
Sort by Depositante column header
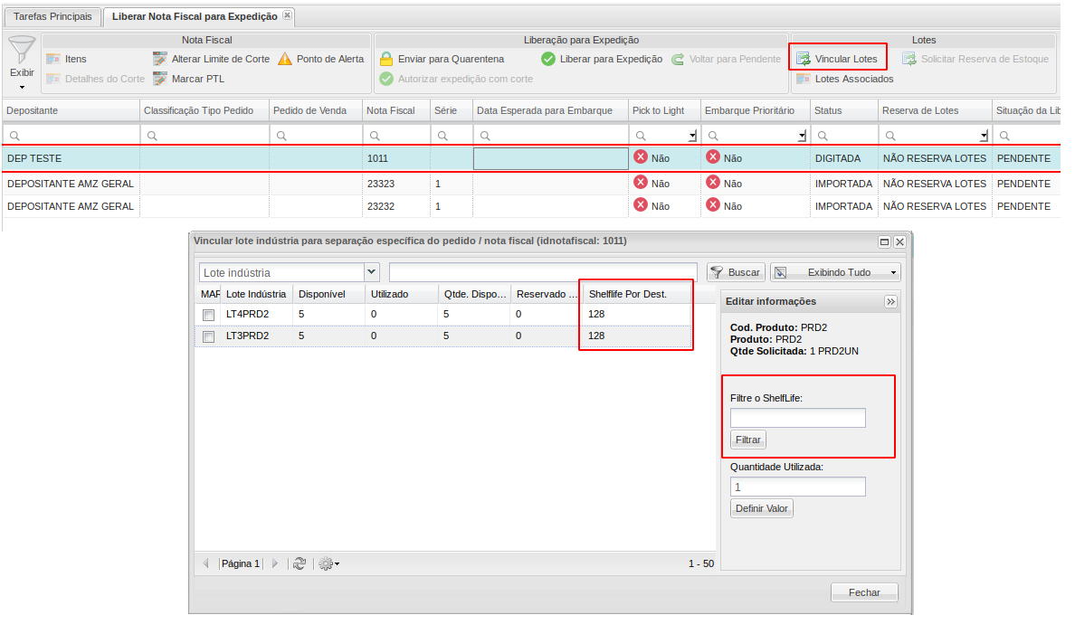(x=71, y=110)
